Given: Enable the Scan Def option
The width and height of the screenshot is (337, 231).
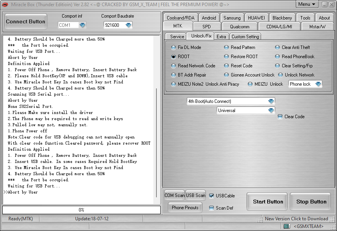Looking at the screenshot, I should pyautogui.click(x=212, y=208).
